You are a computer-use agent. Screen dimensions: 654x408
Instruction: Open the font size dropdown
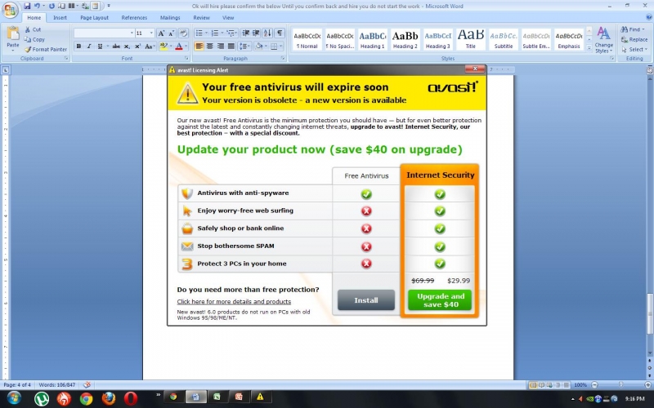pyautogui.click(x=150, y=33)
